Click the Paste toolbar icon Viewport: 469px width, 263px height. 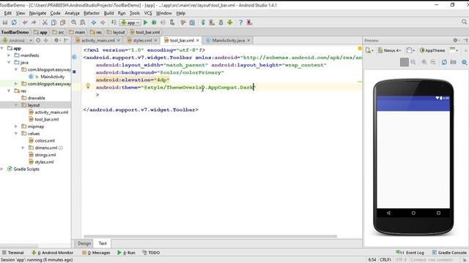(62, 23)
